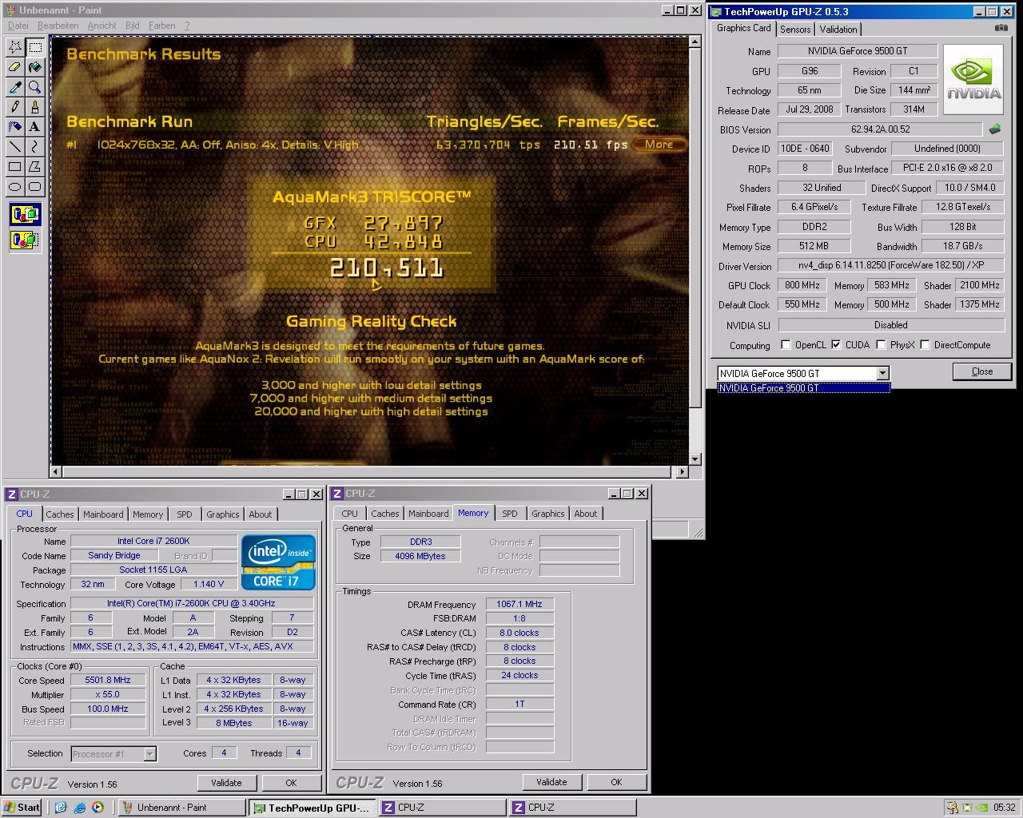Viewport: 1023px width, 818px height.
Task: Click the Core Speed 5501.8 MHz value
Action: [x=108, y=681]
